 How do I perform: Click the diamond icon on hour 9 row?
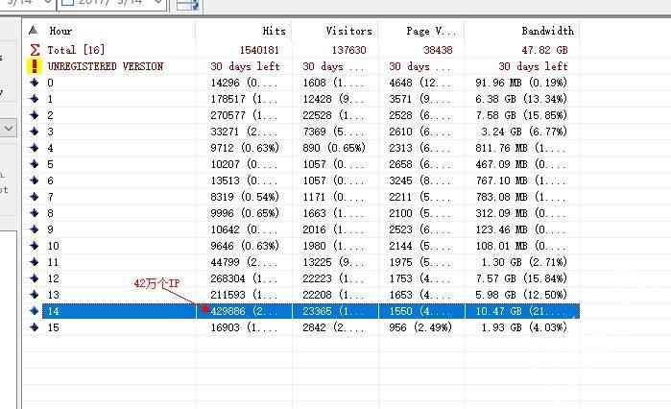pyautogui.click(x=35, y=229)
